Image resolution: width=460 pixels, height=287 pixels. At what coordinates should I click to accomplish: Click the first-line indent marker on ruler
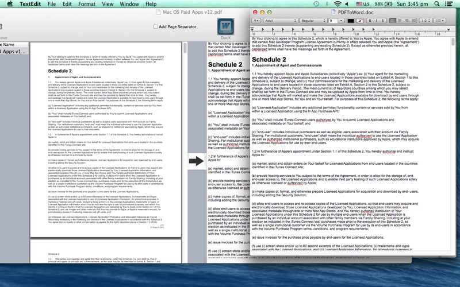[252, 28]
